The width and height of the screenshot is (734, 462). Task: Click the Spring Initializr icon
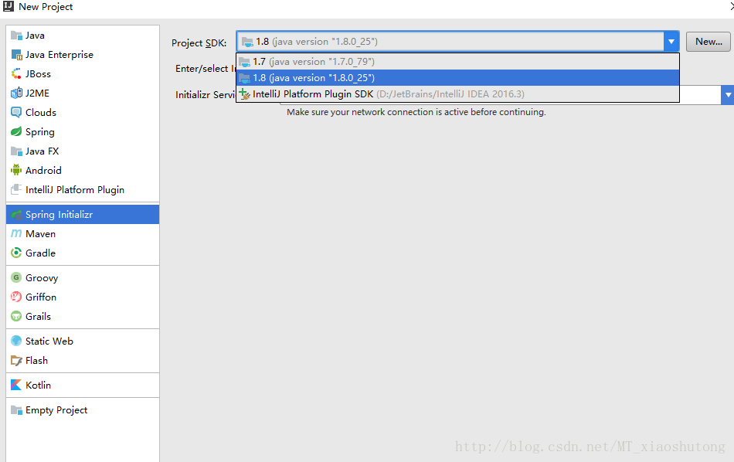tap(16, 214)
